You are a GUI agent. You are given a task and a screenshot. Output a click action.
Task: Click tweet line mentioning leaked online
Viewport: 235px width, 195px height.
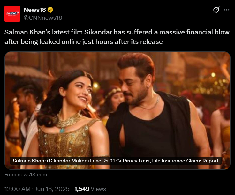(x=83, y=41)
